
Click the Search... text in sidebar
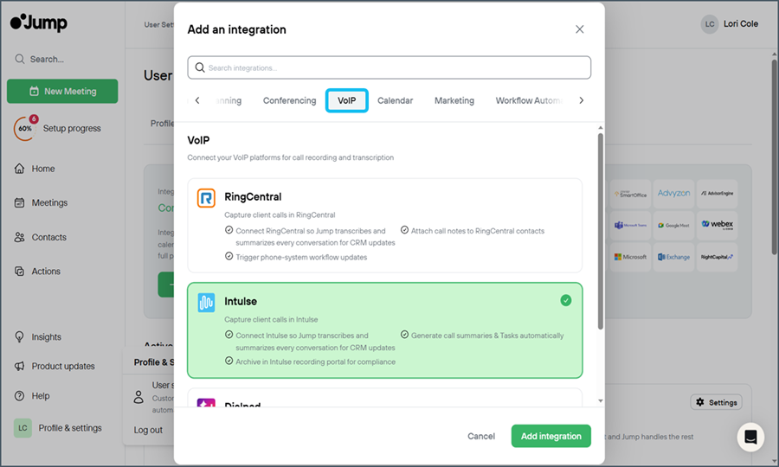point(47,59)
